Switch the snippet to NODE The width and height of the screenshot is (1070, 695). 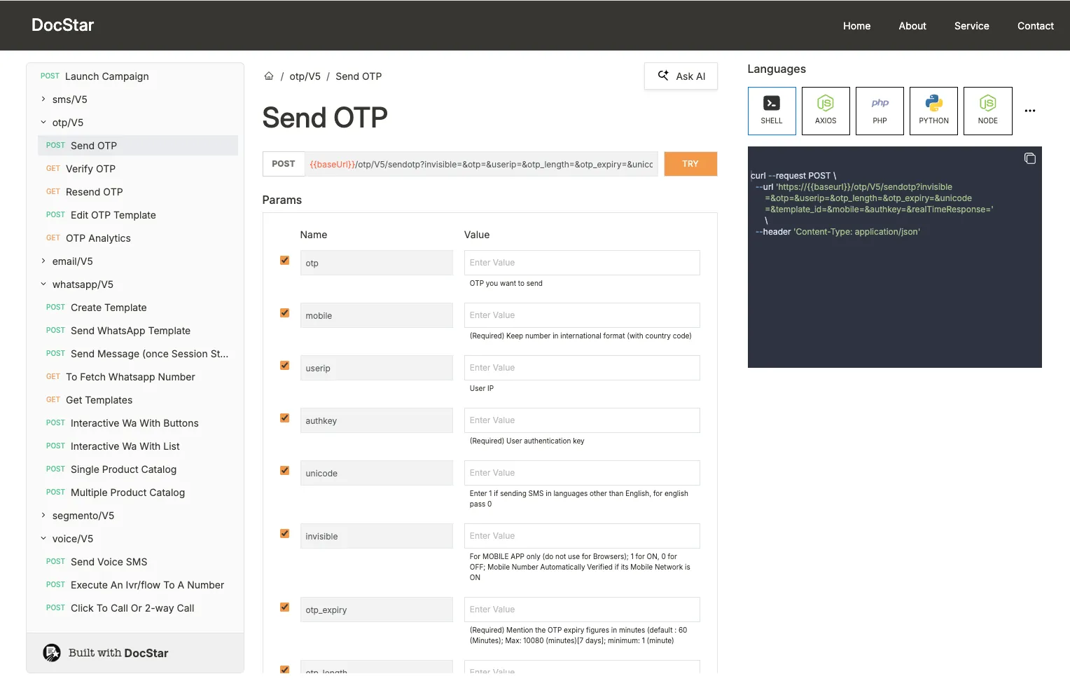(987, 111)
